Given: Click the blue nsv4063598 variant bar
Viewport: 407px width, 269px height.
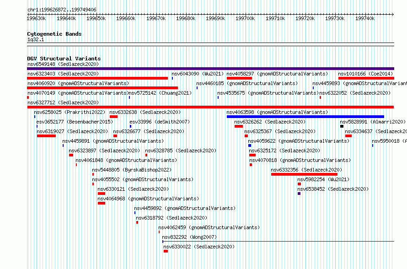Looking at the screenshot, I should coord(305,117).
